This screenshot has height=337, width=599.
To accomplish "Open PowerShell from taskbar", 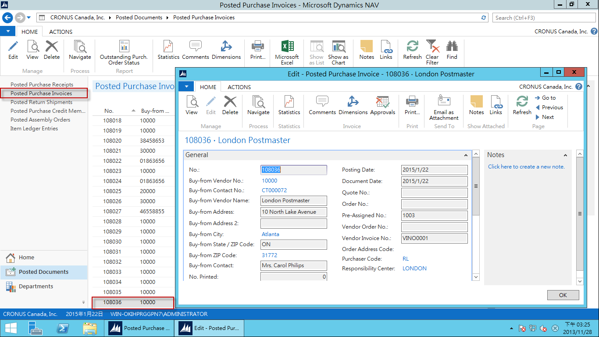I will coord(63,328).
